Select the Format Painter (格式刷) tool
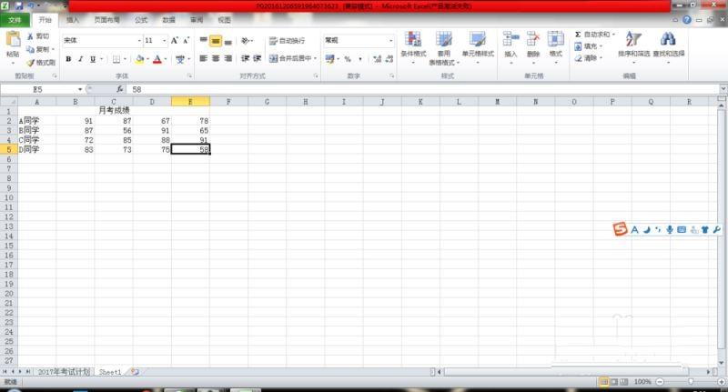This screenshot has width=728, height=392. pos(41,63)
